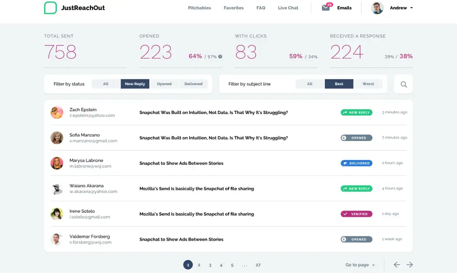Click Sofia Manzano's profile picture
Screen dimensions: 457x273
57,138
